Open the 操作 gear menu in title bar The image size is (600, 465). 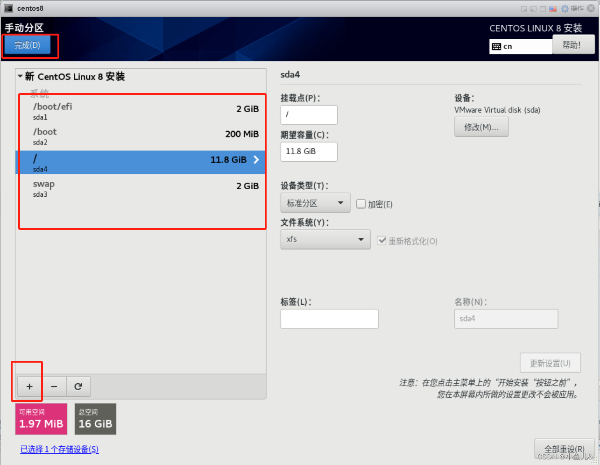coord(572,8)
